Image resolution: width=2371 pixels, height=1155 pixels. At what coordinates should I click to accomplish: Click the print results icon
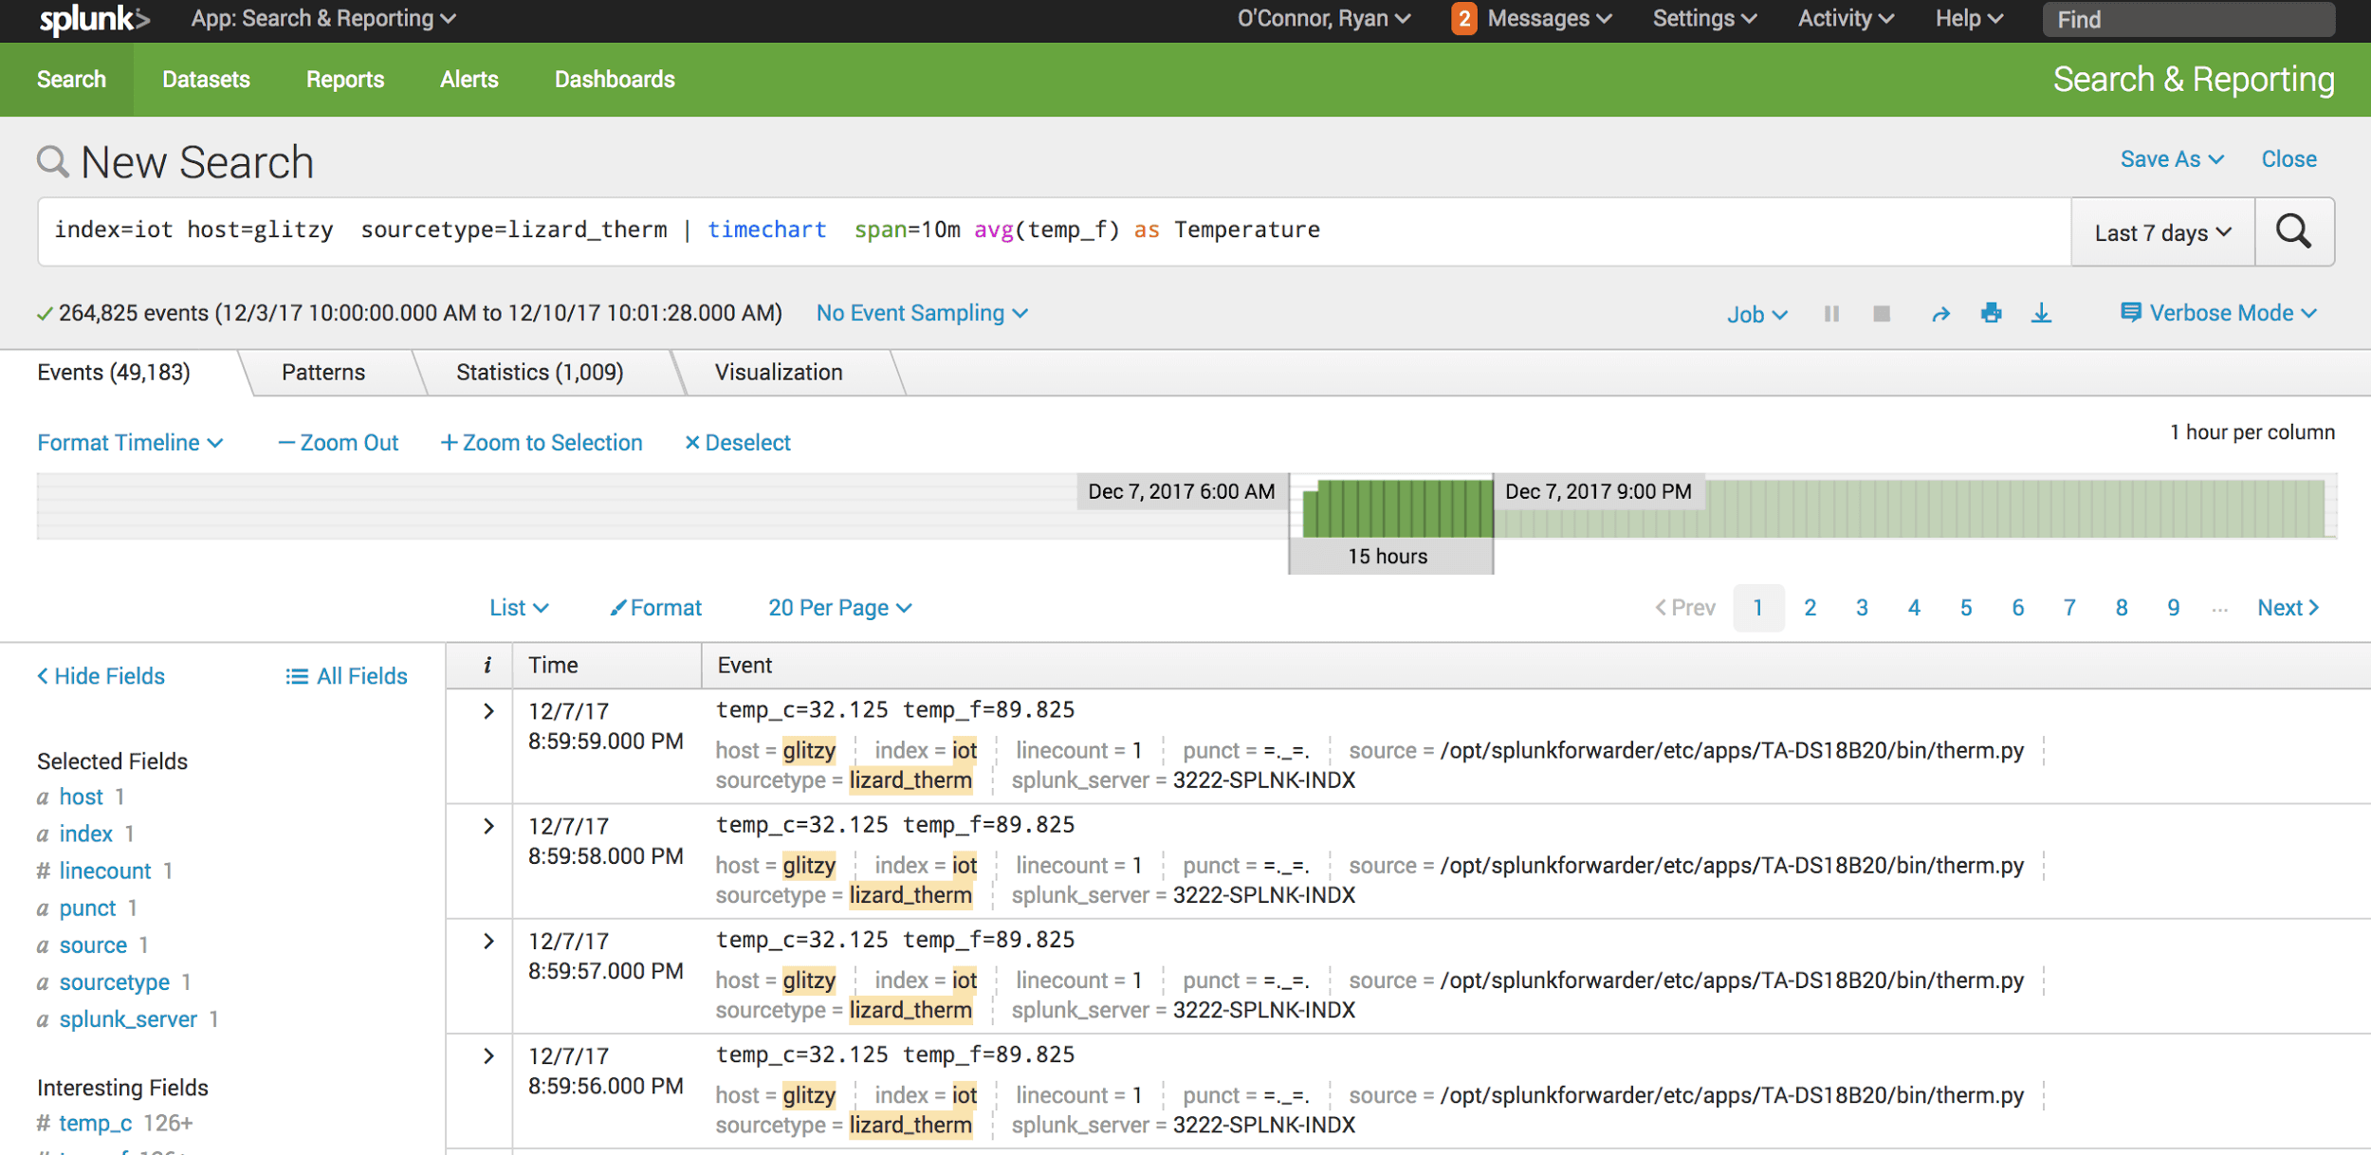pyautogui.click(x=1991, y=313)
